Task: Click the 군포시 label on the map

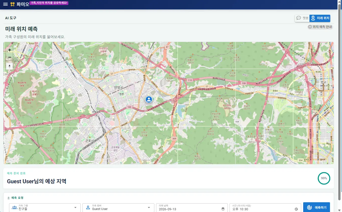Action: 89,141
